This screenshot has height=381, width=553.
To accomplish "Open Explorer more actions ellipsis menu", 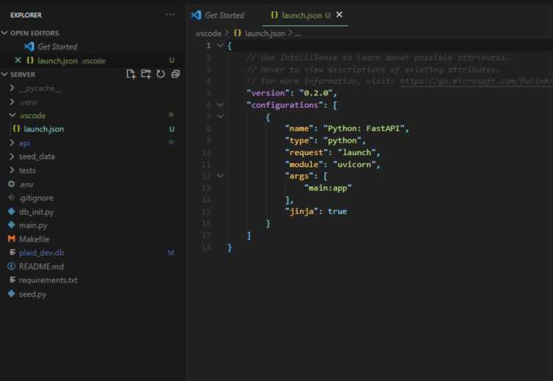I will pyautogui.click(x=170, y=15).
